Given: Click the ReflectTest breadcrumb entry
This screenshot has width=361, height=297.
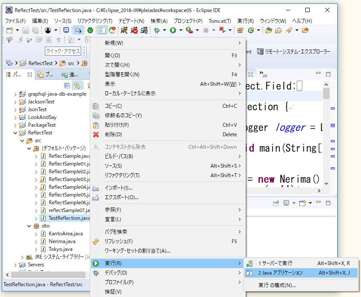Looking at the screenshot, I should click(36, 63).
